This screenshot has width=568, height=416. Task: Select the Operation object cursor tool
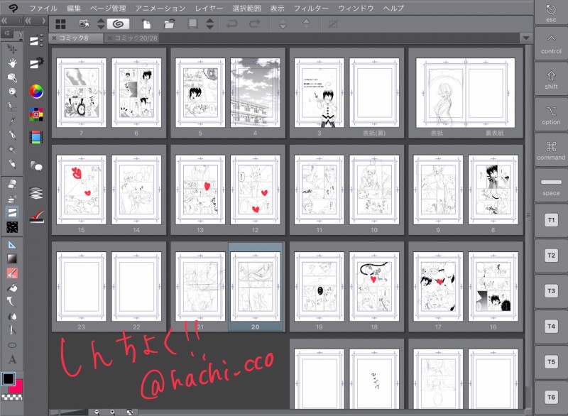click(12, 48)
